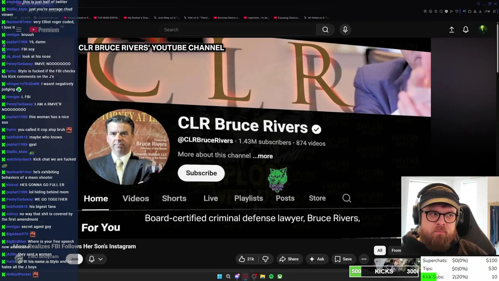Open 'Exposing Clavicul...' bookmark

coord(286,18)
